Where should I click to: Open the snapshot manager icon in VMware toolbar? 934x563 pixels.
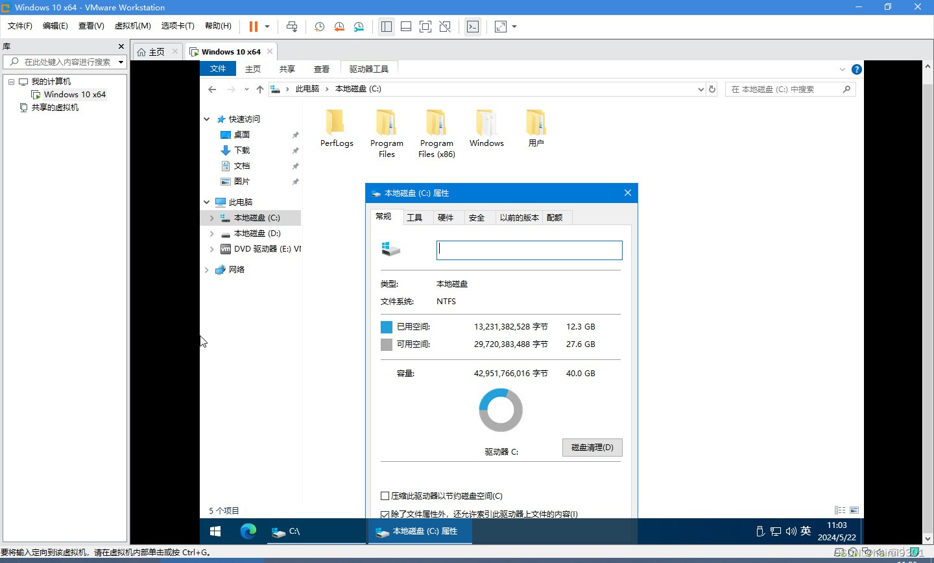(359, 27)
